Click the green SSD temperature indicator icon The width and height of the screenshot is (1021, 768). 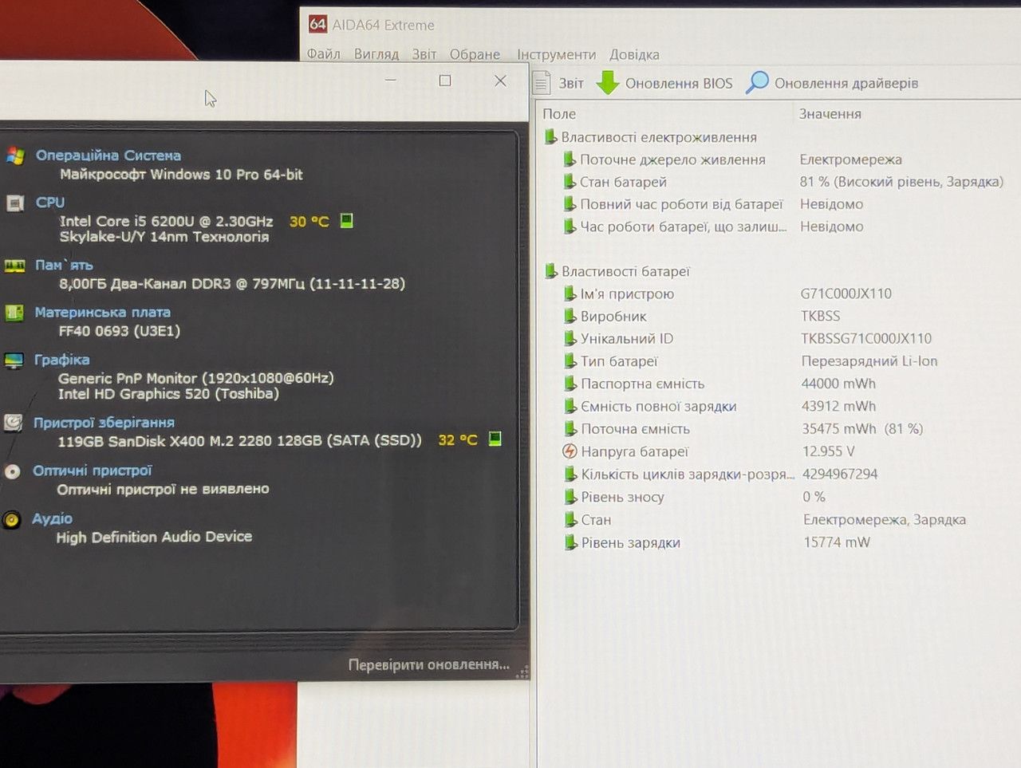(x=495, y=439)
